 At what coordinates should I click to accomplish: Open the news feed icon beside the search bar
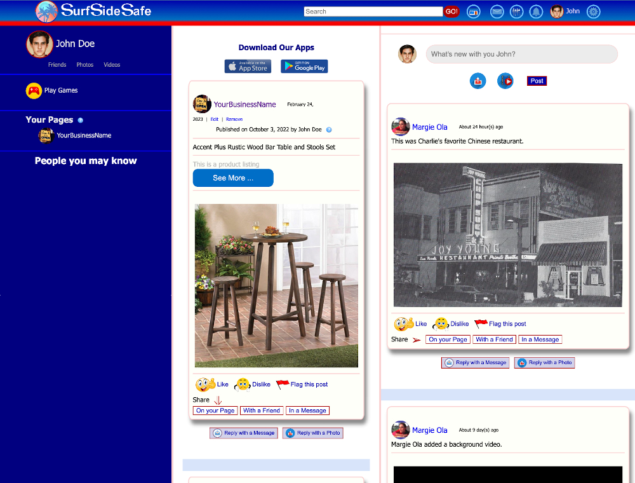click(x=473, y=11)
